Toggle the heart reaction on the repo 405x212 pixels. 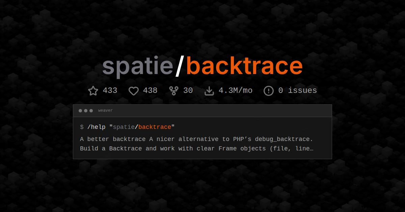[151, 91]
